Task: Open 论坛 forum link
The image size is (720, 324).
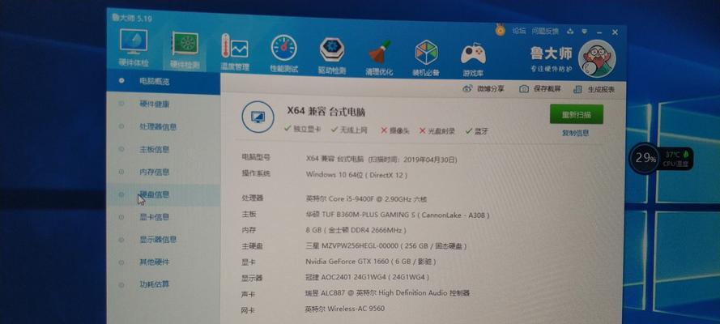Action: 519,31
